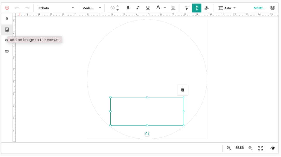The width and height of the screenshot is (281, 157).
Task: Click the Add image tool
Action: click(7, 29)
